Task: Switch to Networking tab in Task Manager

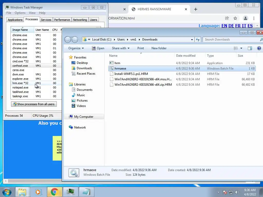Action: tap(80, 20)
